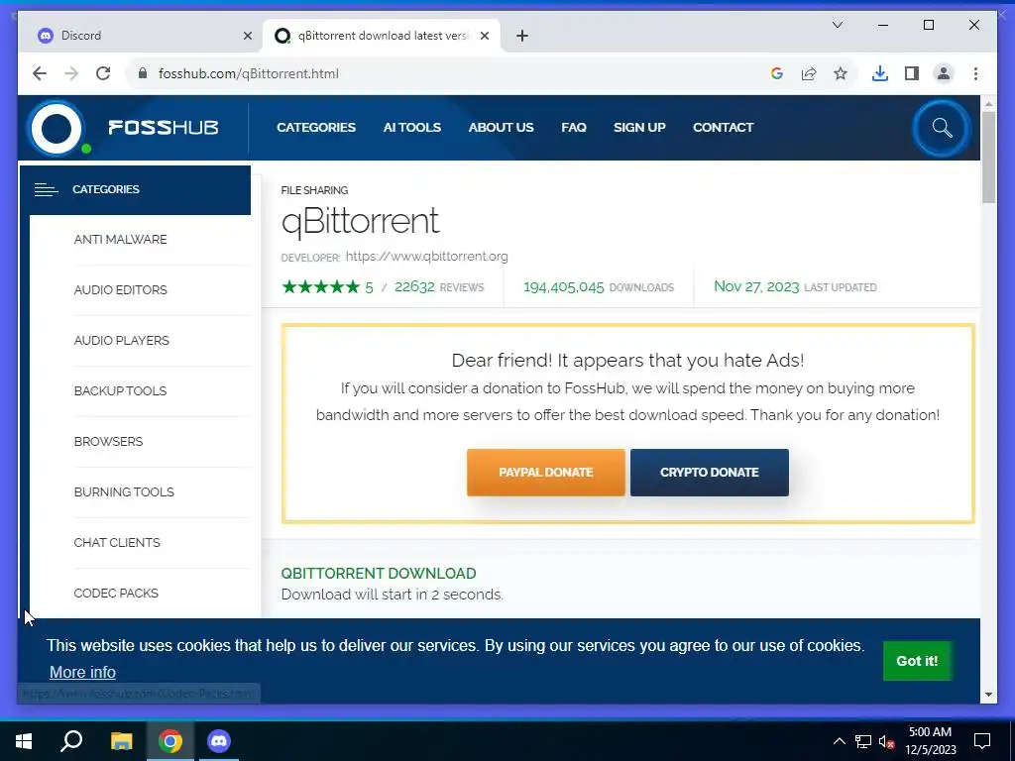Click the 194,405,045 downloads count

pos(563,286)
